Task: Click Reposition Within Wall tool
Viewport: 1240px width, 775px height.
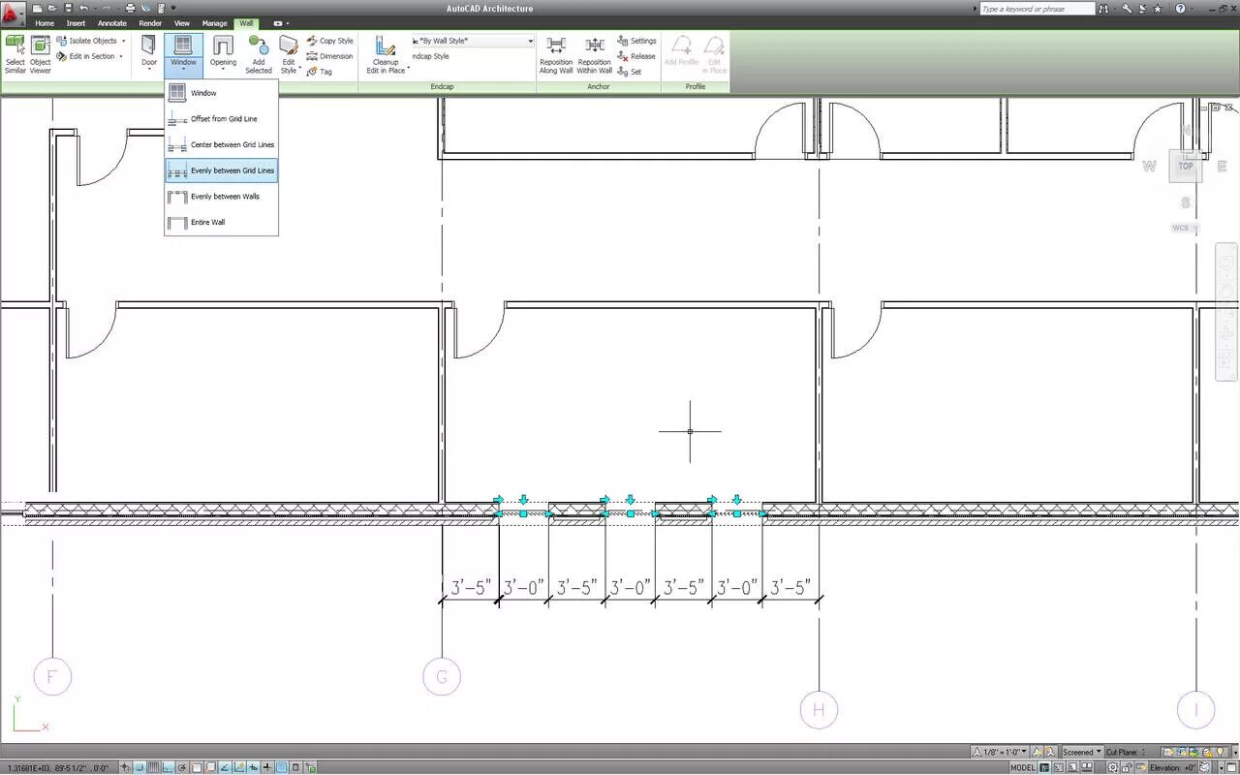Action: tap(595, 55)
